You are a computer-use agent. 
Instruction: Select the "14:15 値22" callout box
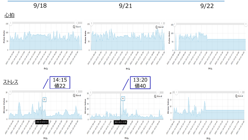(60, 83)
